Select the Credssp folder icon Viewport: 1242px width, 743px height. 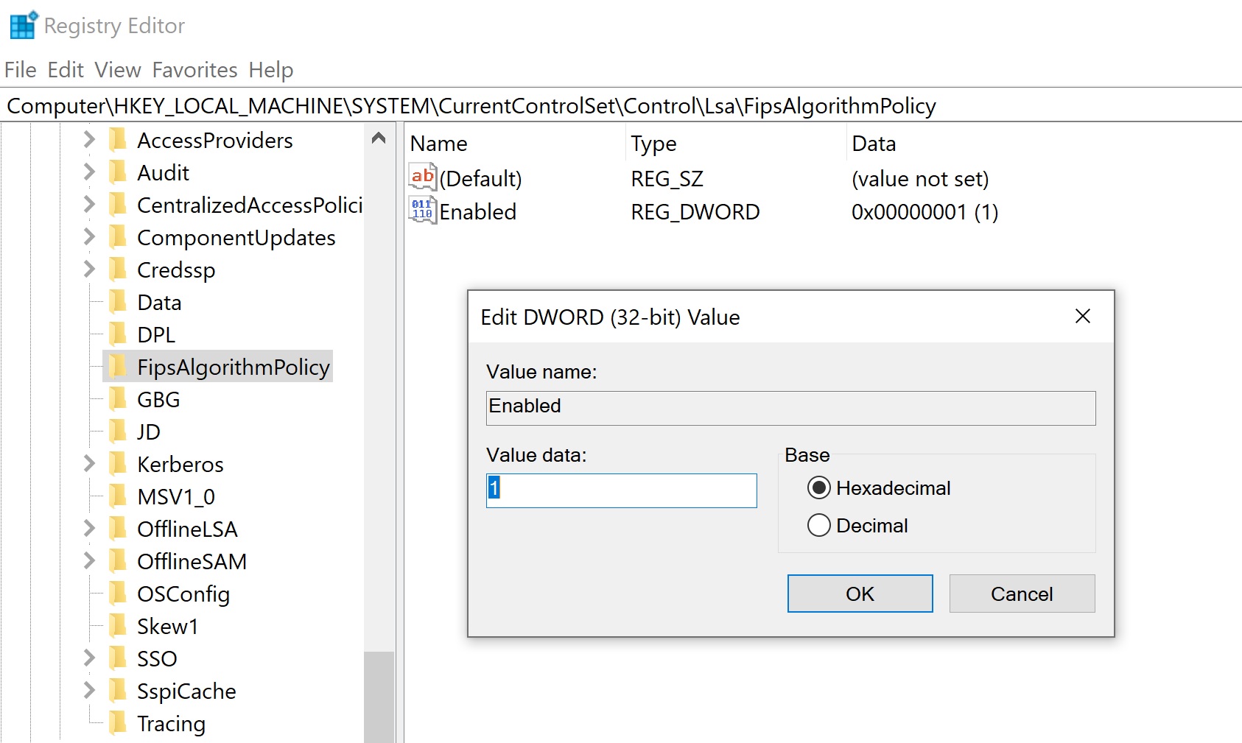pyautogui.click(x=119, y=270)
